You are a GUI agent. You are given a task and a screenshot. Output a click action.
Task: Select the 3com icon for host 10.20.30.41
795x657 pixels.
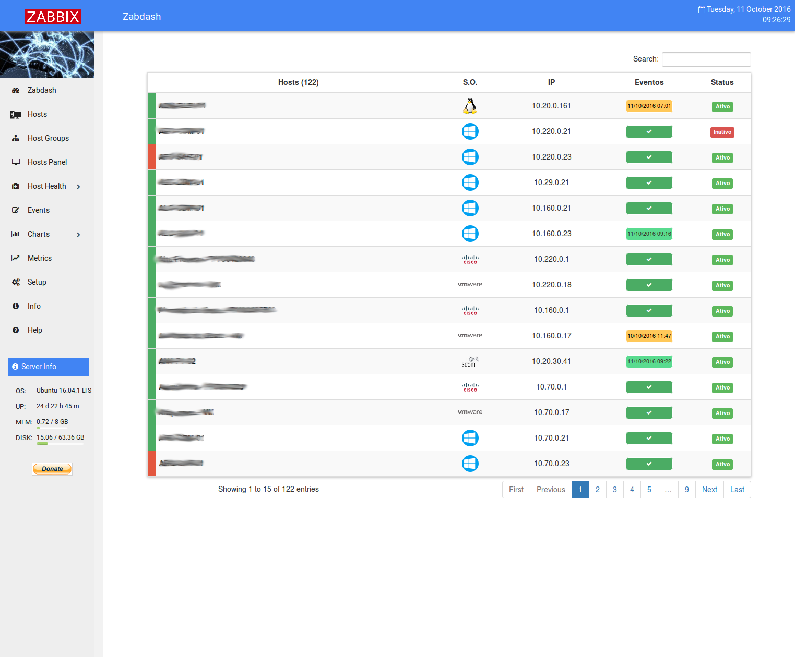(470, 361)
